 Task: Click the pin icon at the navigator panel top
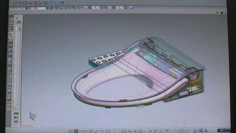coord(17,18)
